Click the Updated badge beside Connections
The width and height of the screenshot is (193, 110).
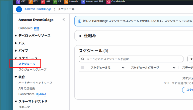(41, 94)
